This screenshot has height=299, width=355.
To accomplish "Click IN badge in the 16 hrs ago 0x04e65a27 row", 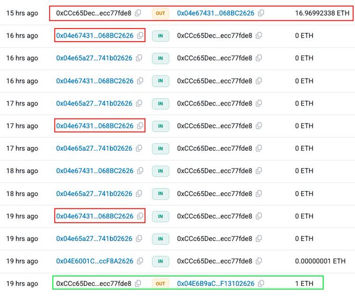I will [161, 58].
